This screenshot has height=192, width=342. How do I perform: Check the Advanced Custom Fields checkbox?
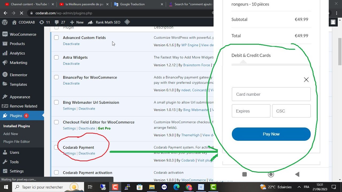(56, 38)
